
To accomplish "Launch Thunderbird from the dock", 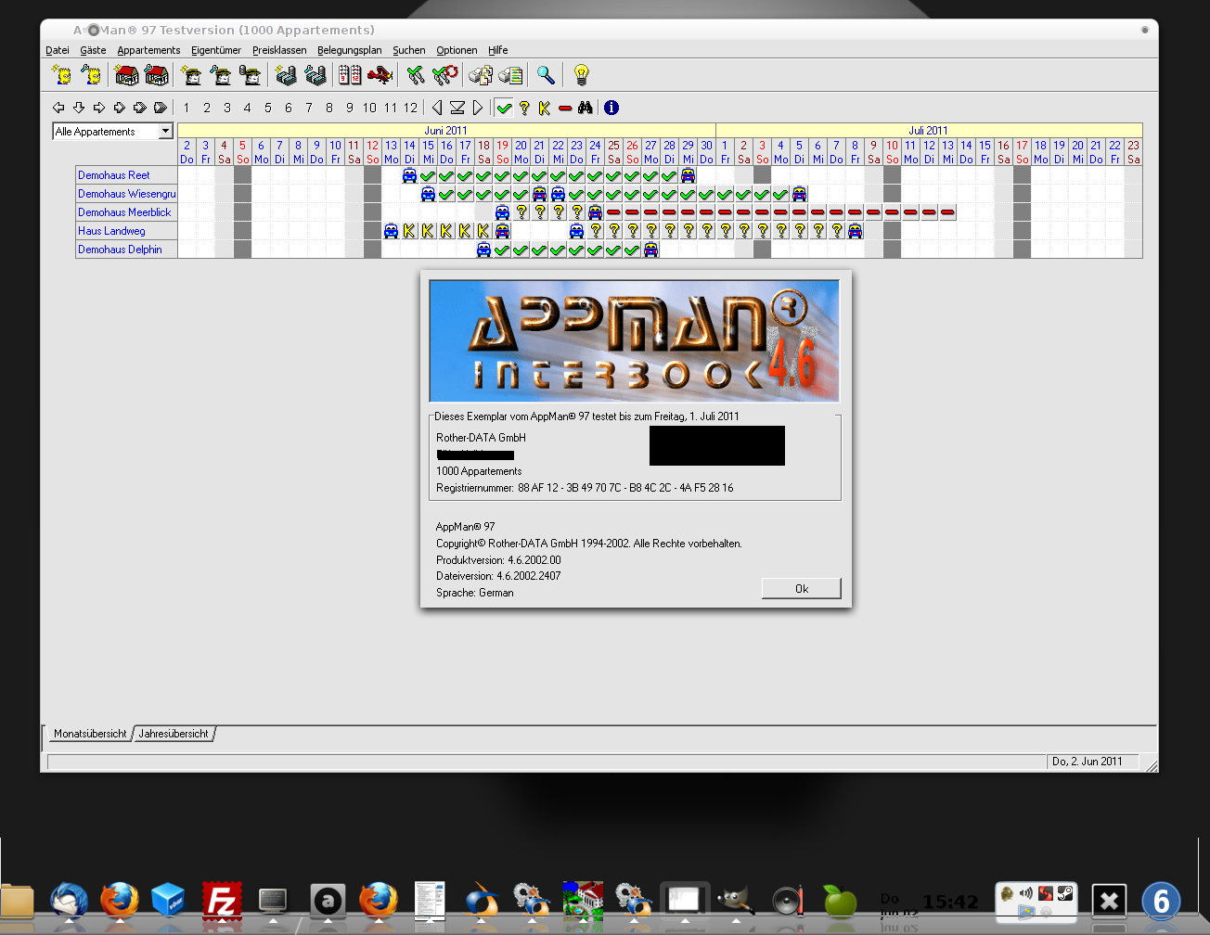I will (x=69, y=901).
